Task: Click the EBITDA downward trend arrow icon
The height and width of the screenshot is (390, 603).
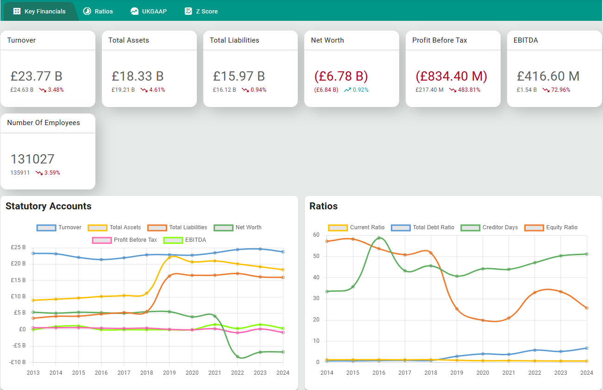Action: pos(546,90)
